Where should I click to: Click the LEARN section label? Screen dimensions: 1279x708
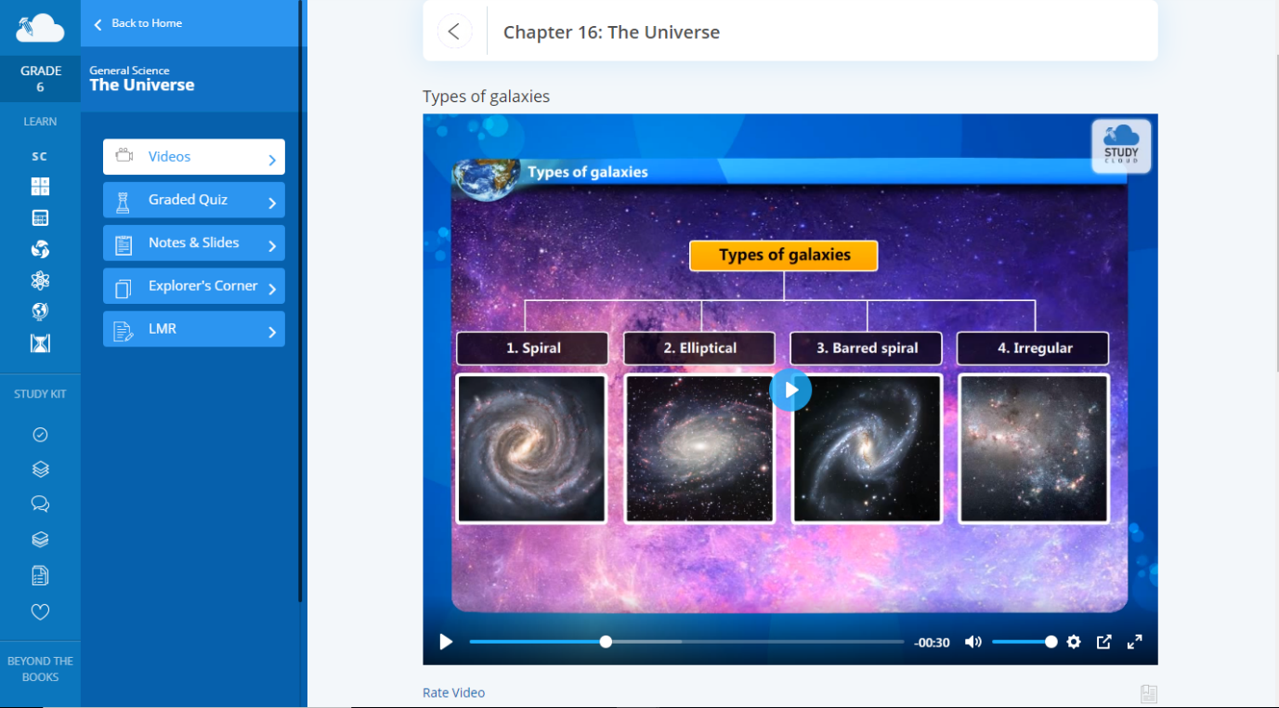click(40, 122)
